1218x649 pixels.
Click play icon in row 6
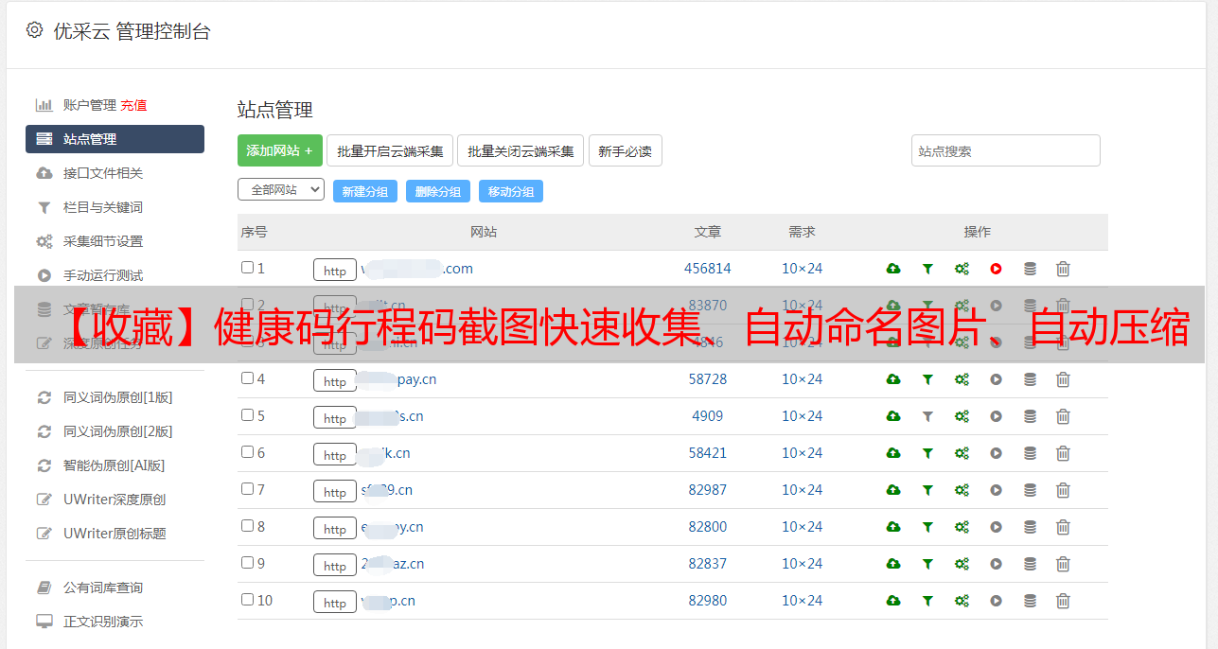[x=996, y=453]
